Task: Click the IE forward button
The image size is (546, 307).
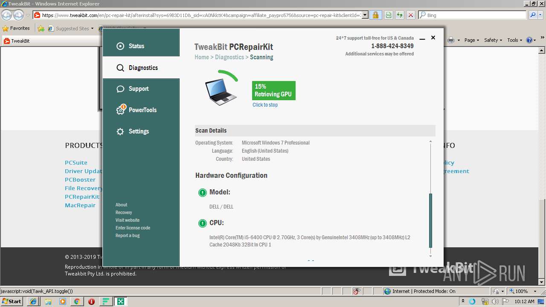Action: pyautogui.click(x=18, y=15)
